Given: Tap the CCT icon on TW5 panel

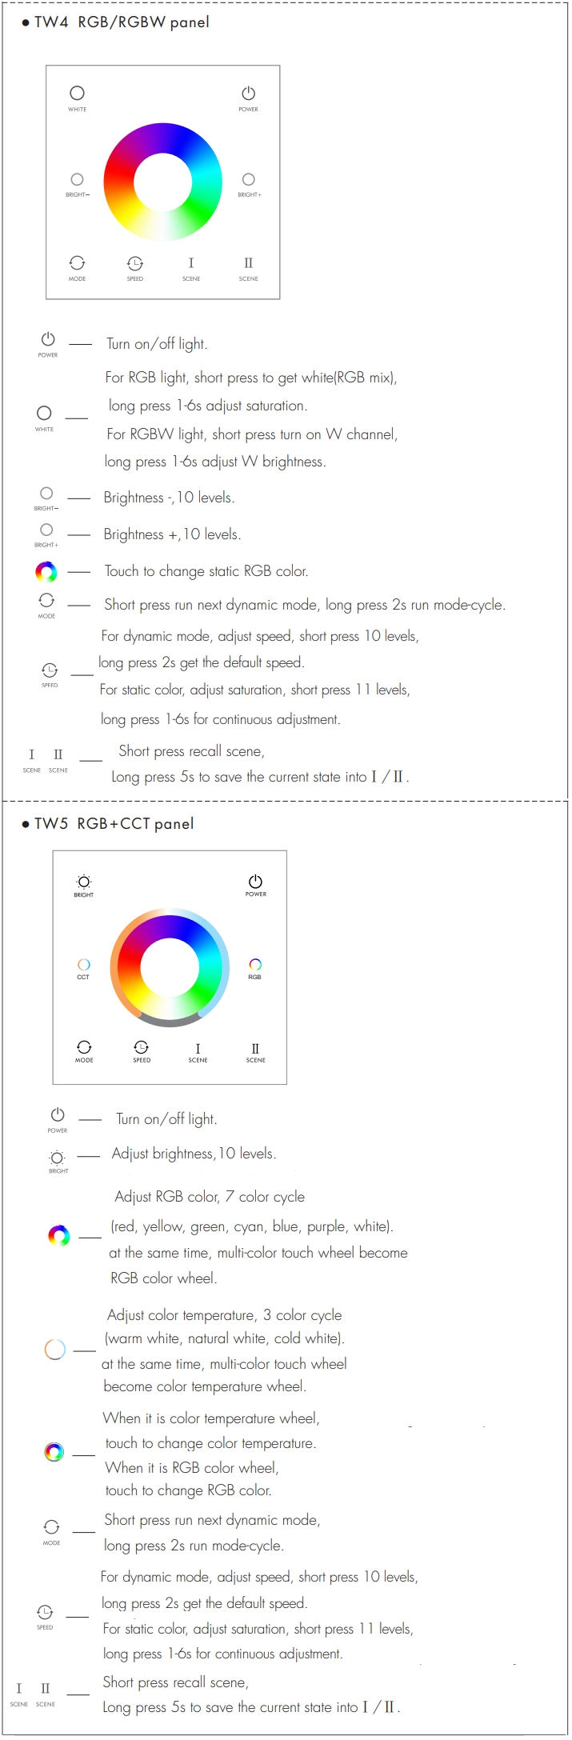Looking at the screenshot, I should tap(83, 965).
